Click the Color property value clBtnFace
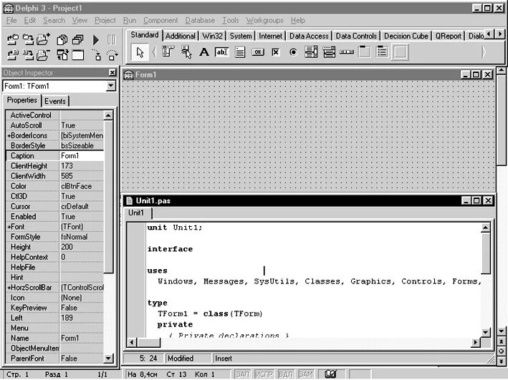The image size is (508, 380). (82, 186)
